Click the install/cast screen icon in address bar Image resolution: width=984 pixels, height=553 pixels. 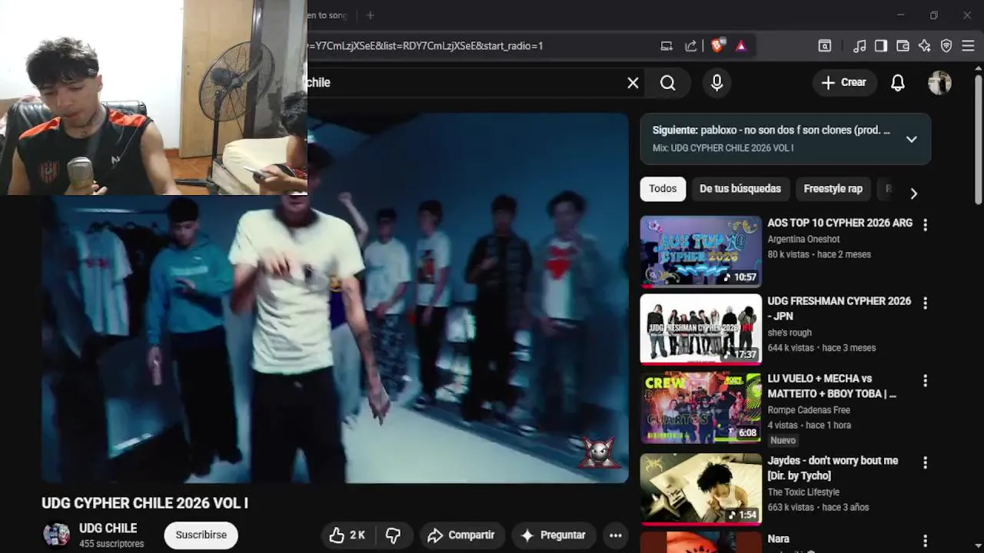coord(667,46)
